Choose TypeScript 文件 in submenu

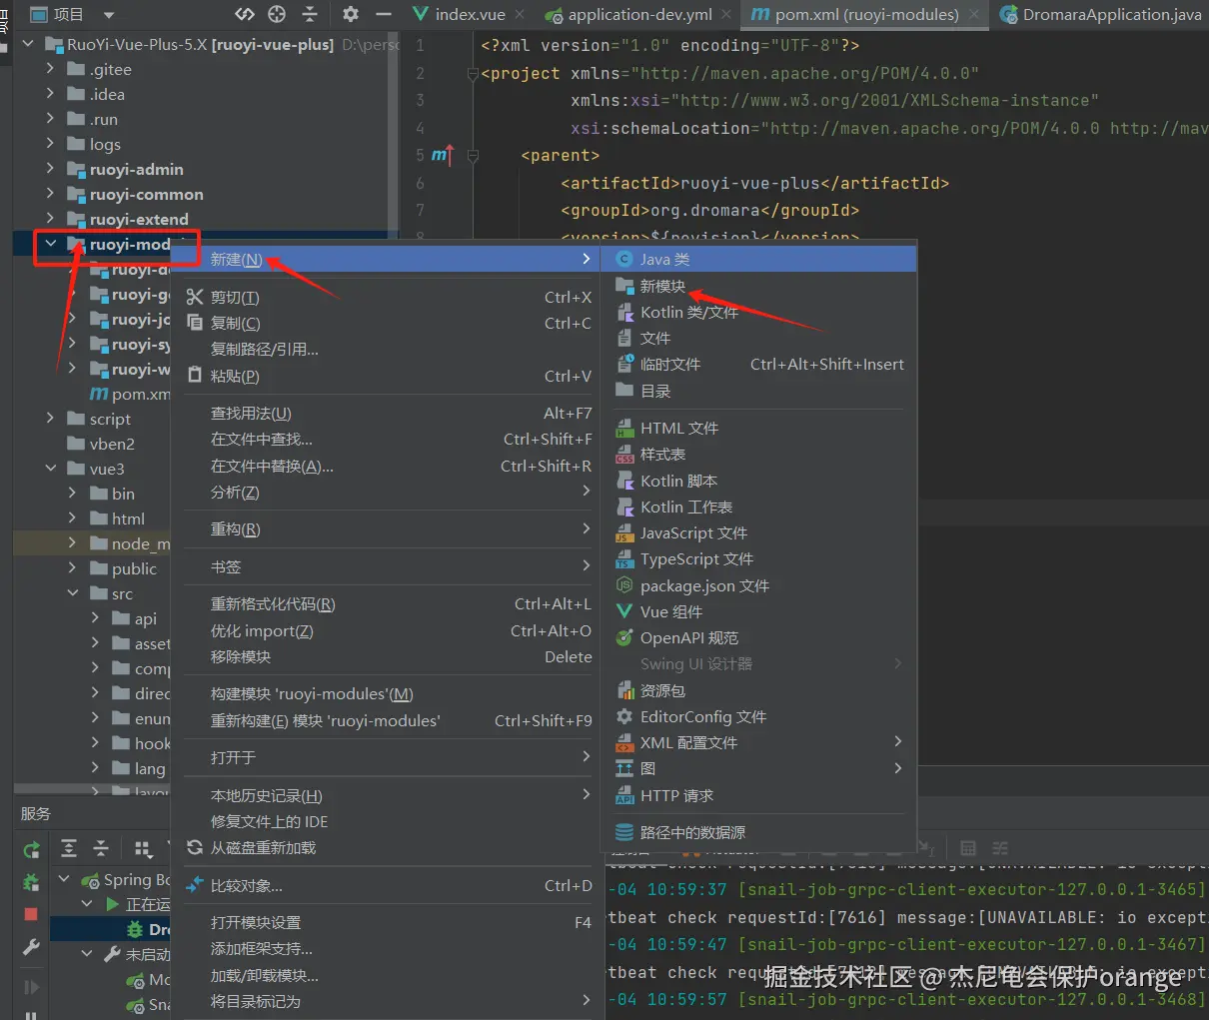point(758,559)
